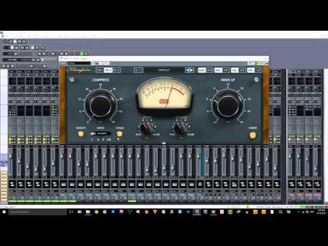This screenshot has width=328, height=246.
Task: Toggle the DENSITY button on the plugin
Action: 81,134
